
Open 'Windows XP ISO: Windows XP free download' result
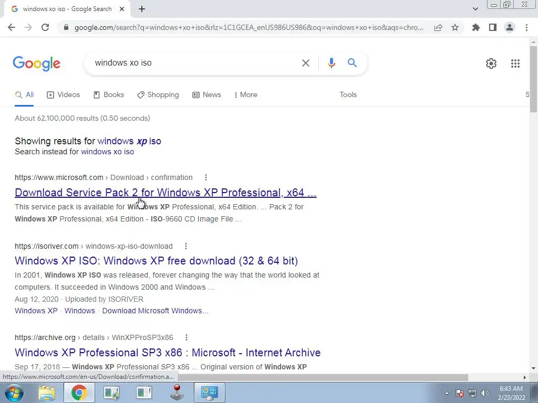click(x=156, y=261)
